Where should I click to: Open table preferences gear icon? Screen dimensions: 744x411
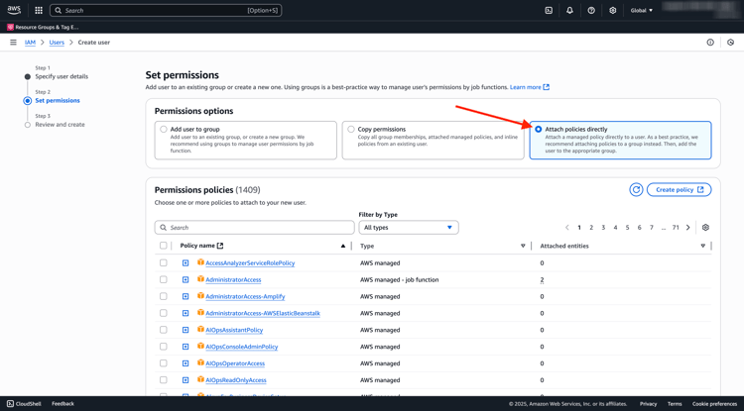705,227
